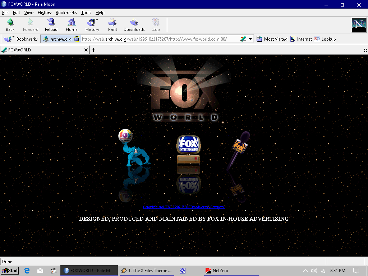This screenshot has height=276, width=368.
Task: Expand the History button dropdown arrow
Action: pyautogui.click(x=97, y=20)
